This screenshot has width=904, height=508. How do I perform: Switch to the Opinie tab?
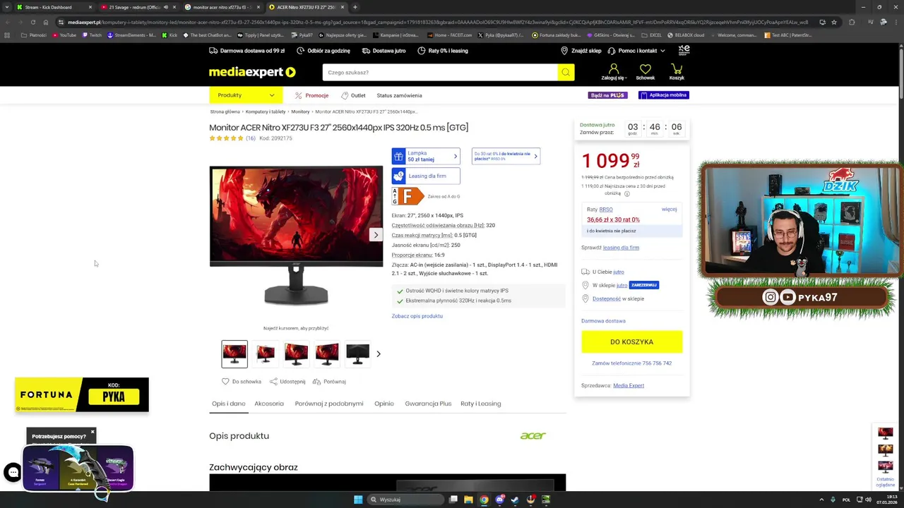(384, 404)
